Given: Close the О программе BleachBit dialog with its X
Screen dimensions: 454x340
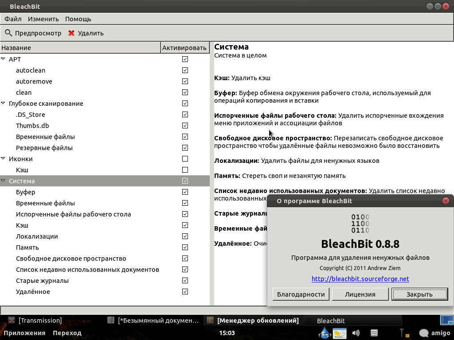Looking at the screenshot, I should click(x=446, y=201).
